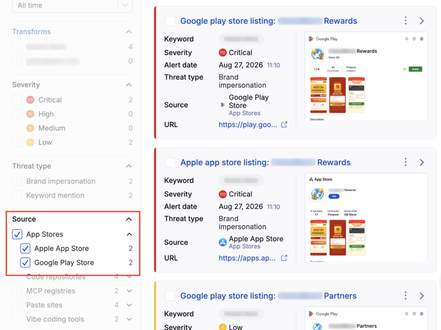441x330 pixels.
Task: Click App Stores link under Google Play Store source
Action: pyautogui.click(x=244, y=113)
